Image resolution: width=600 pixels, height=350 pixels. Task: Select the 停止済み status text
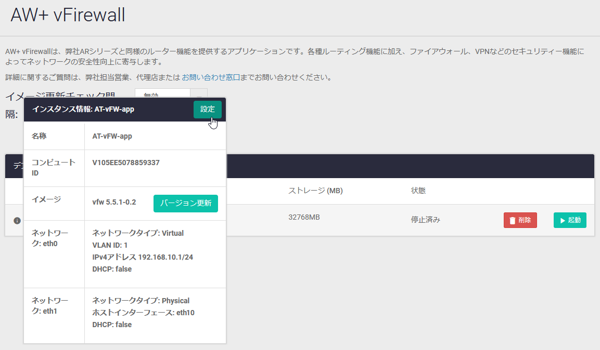click(x=426, y=220)
